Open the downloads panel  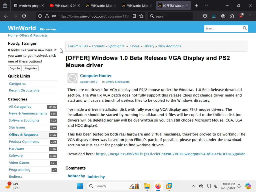click(x=214, y=16)
